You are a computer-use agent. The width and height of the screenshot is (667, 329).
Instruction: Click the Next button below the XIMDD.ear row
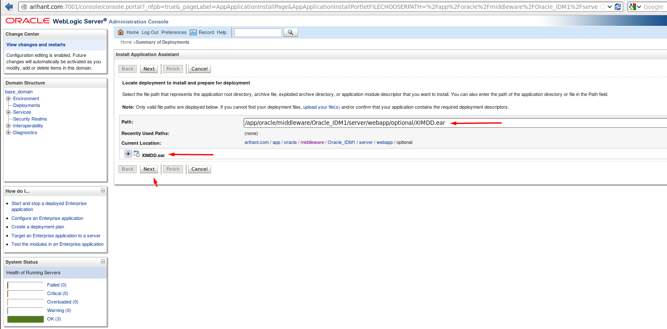[149, 169]
